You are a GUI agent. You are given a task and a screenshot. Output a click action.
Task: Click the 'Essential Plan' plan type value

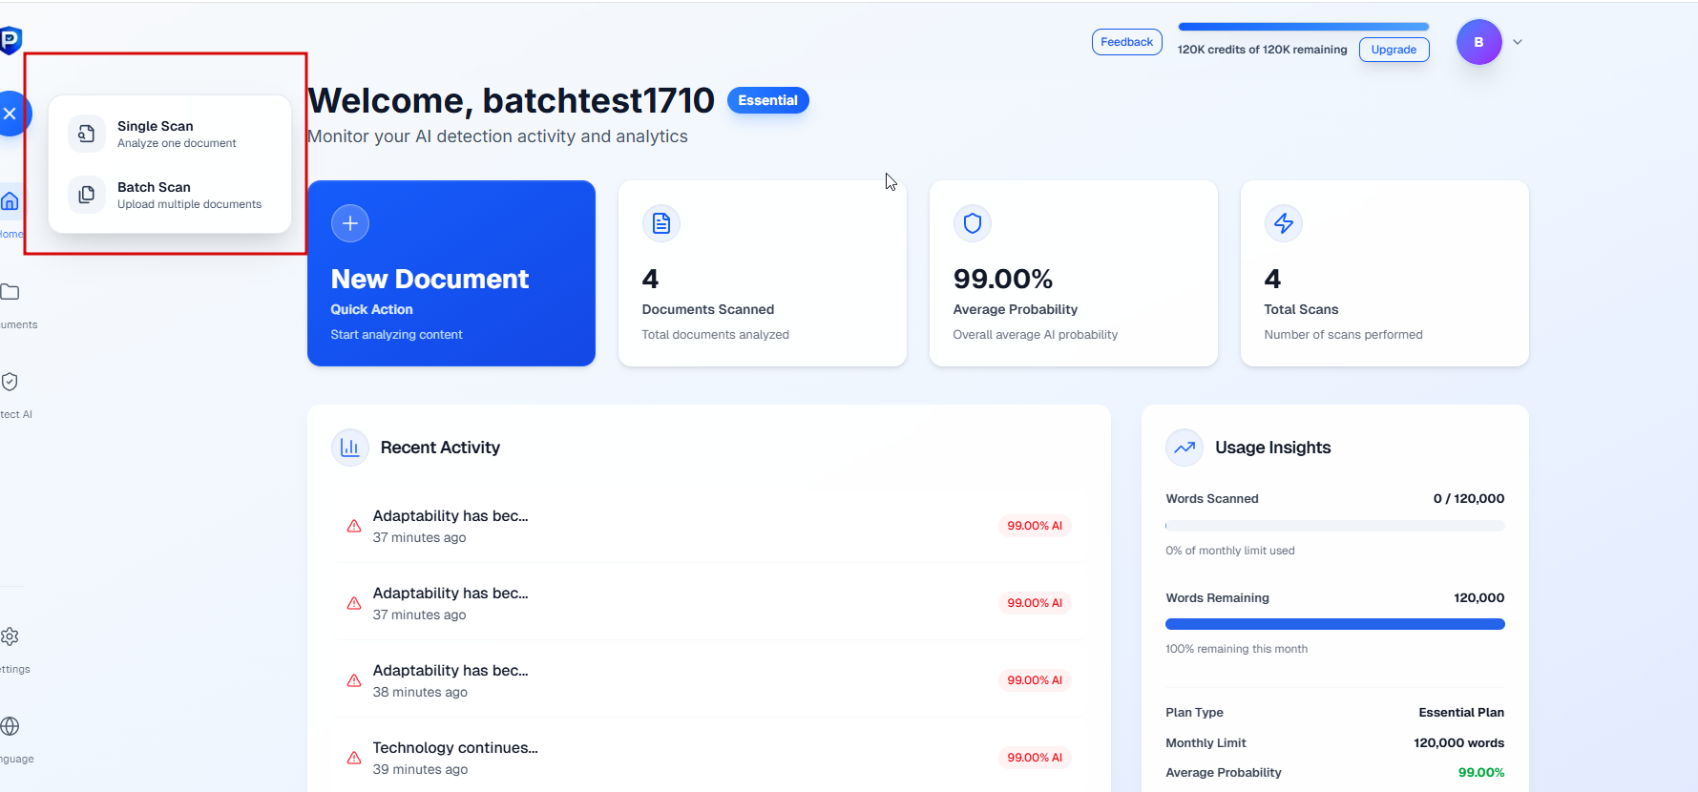1461,712
